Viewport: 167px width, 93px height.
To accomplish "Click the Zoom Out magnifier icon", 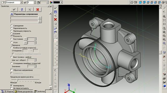I will 164,40.
